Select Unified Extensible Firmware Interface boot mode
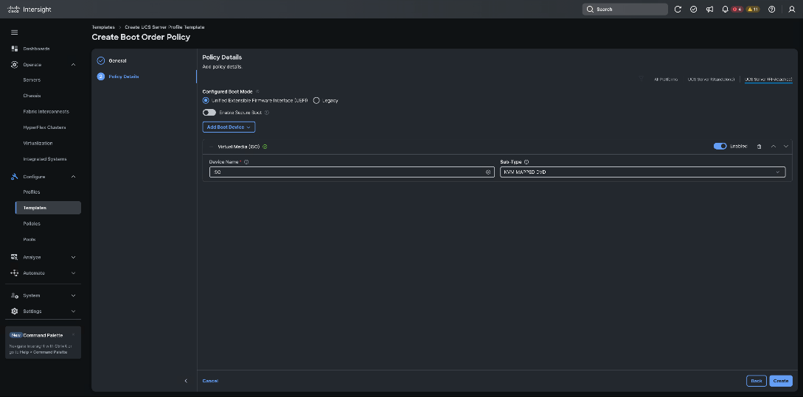Viewport: 803px width, 397px height. [x=206, y=101]
